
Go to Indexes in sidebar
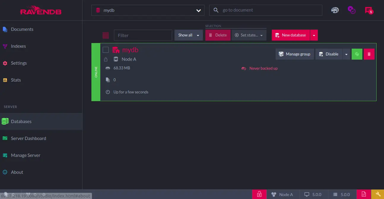click(41, 46)
